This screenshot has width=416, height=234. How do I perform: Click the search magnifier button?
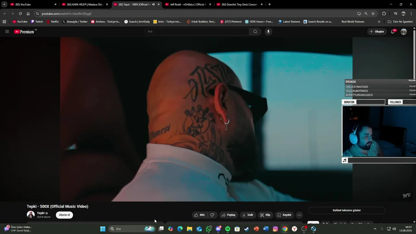[x=255, y=32]
